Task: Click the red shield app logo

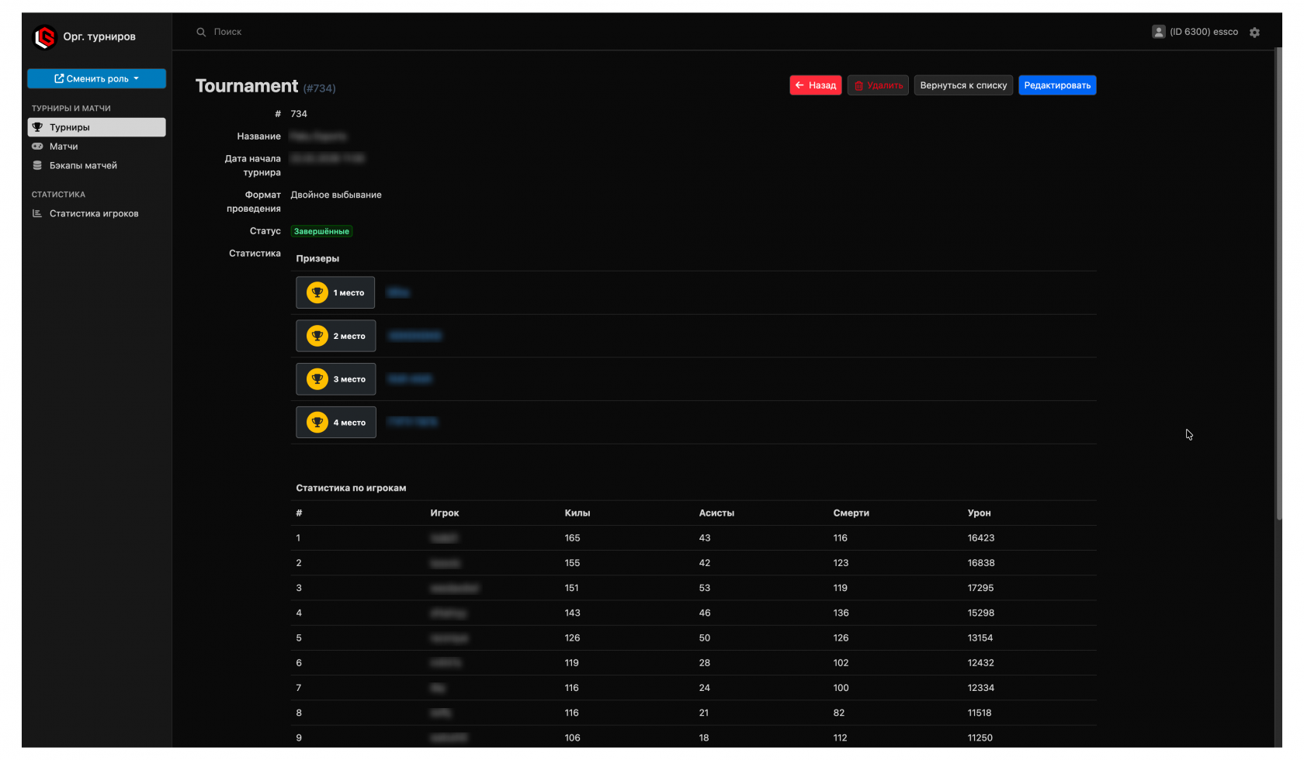Action: click(45, 36)
